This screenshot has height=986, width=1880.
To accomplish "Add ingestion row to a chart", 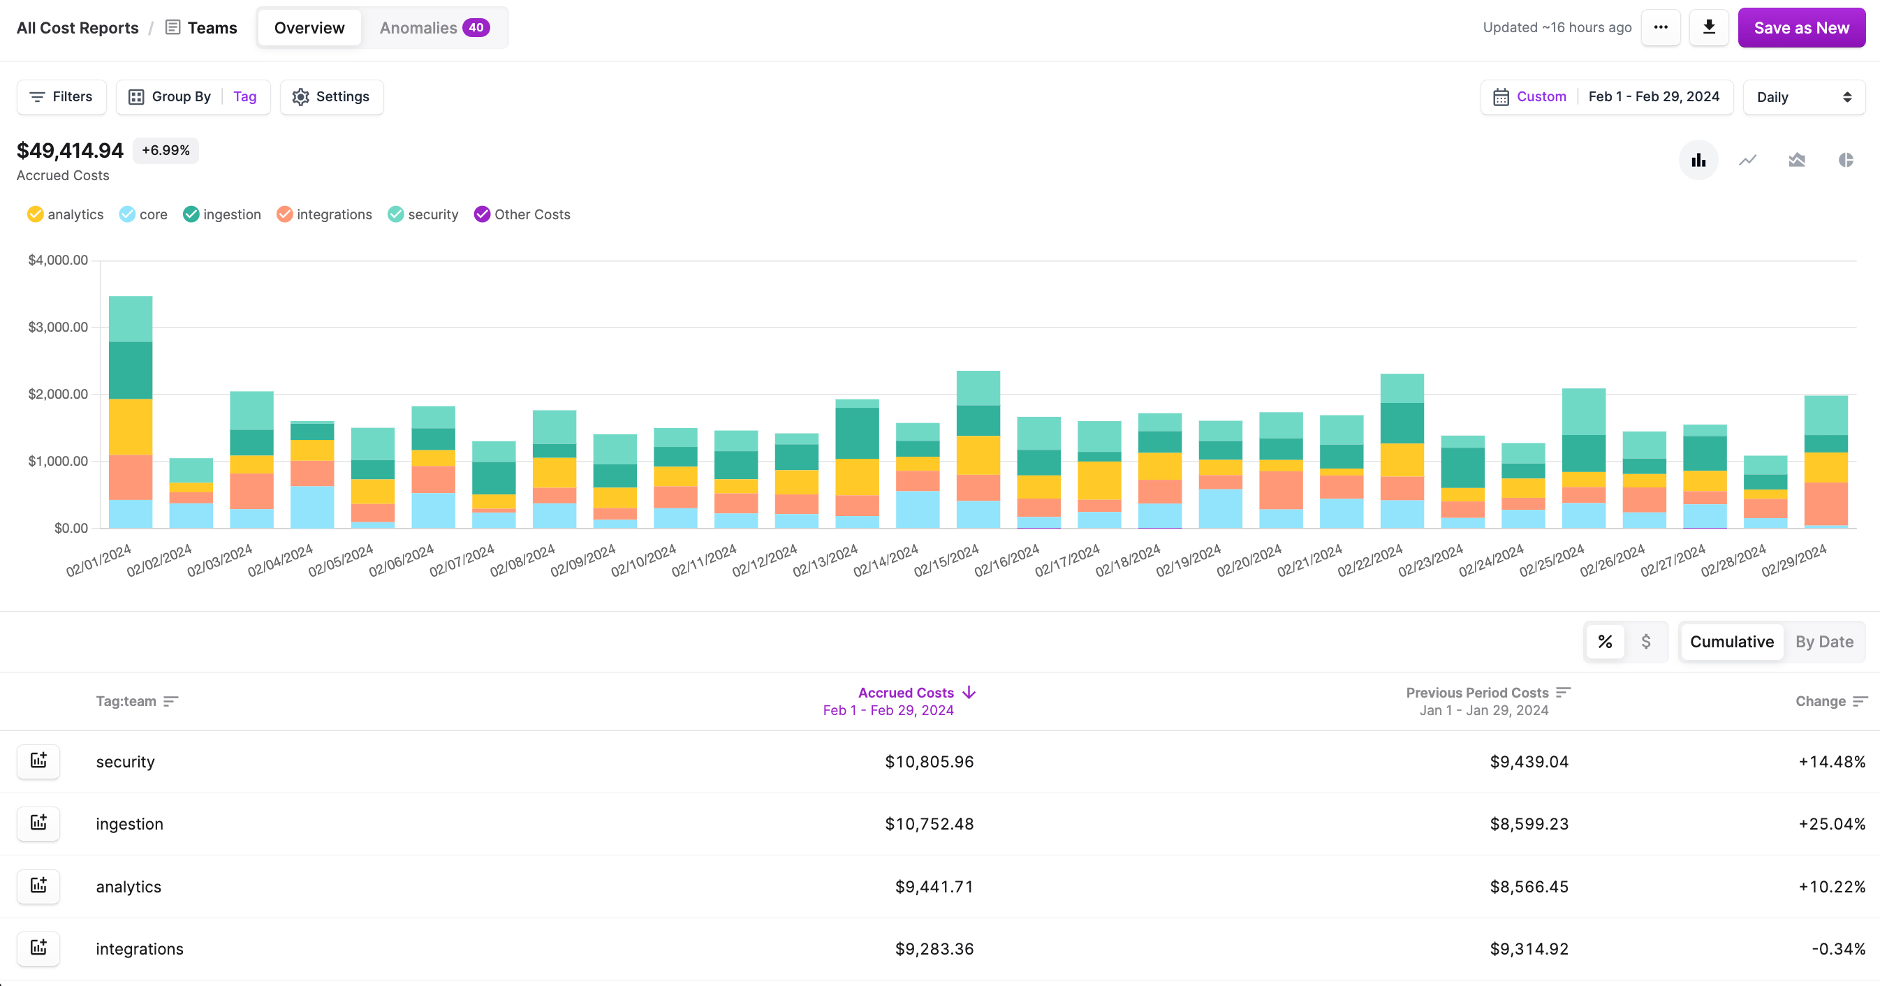I will [38, 823].
